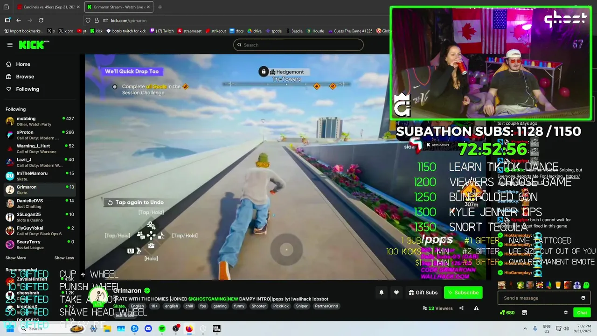Image resolution: width=597 pixels, height=336 pixels.
Task: Show hidden system tray icons
Action: point(525,329)
